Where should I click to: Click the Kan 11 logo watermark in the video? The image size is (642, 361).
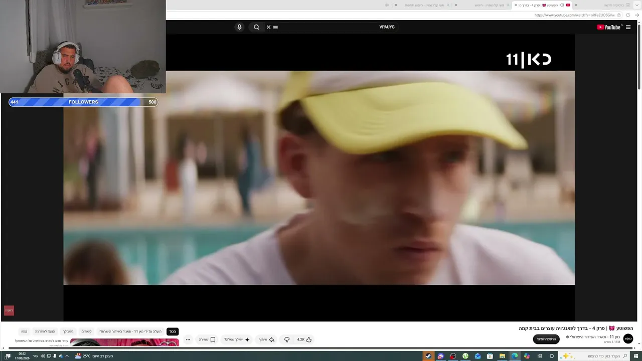[529, 60]
